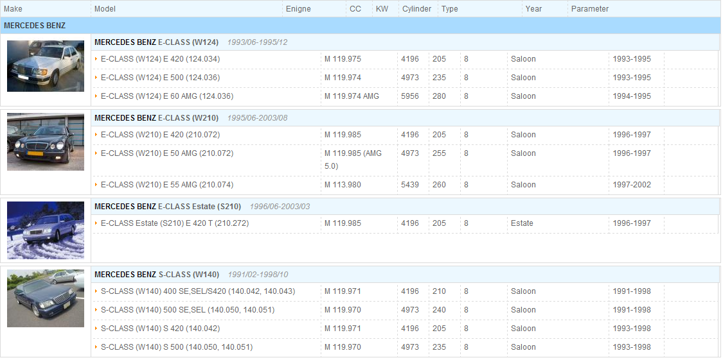Click the 5956 CC value
The width and height of the screenshot is (723, 360).
tap(410, 96)
